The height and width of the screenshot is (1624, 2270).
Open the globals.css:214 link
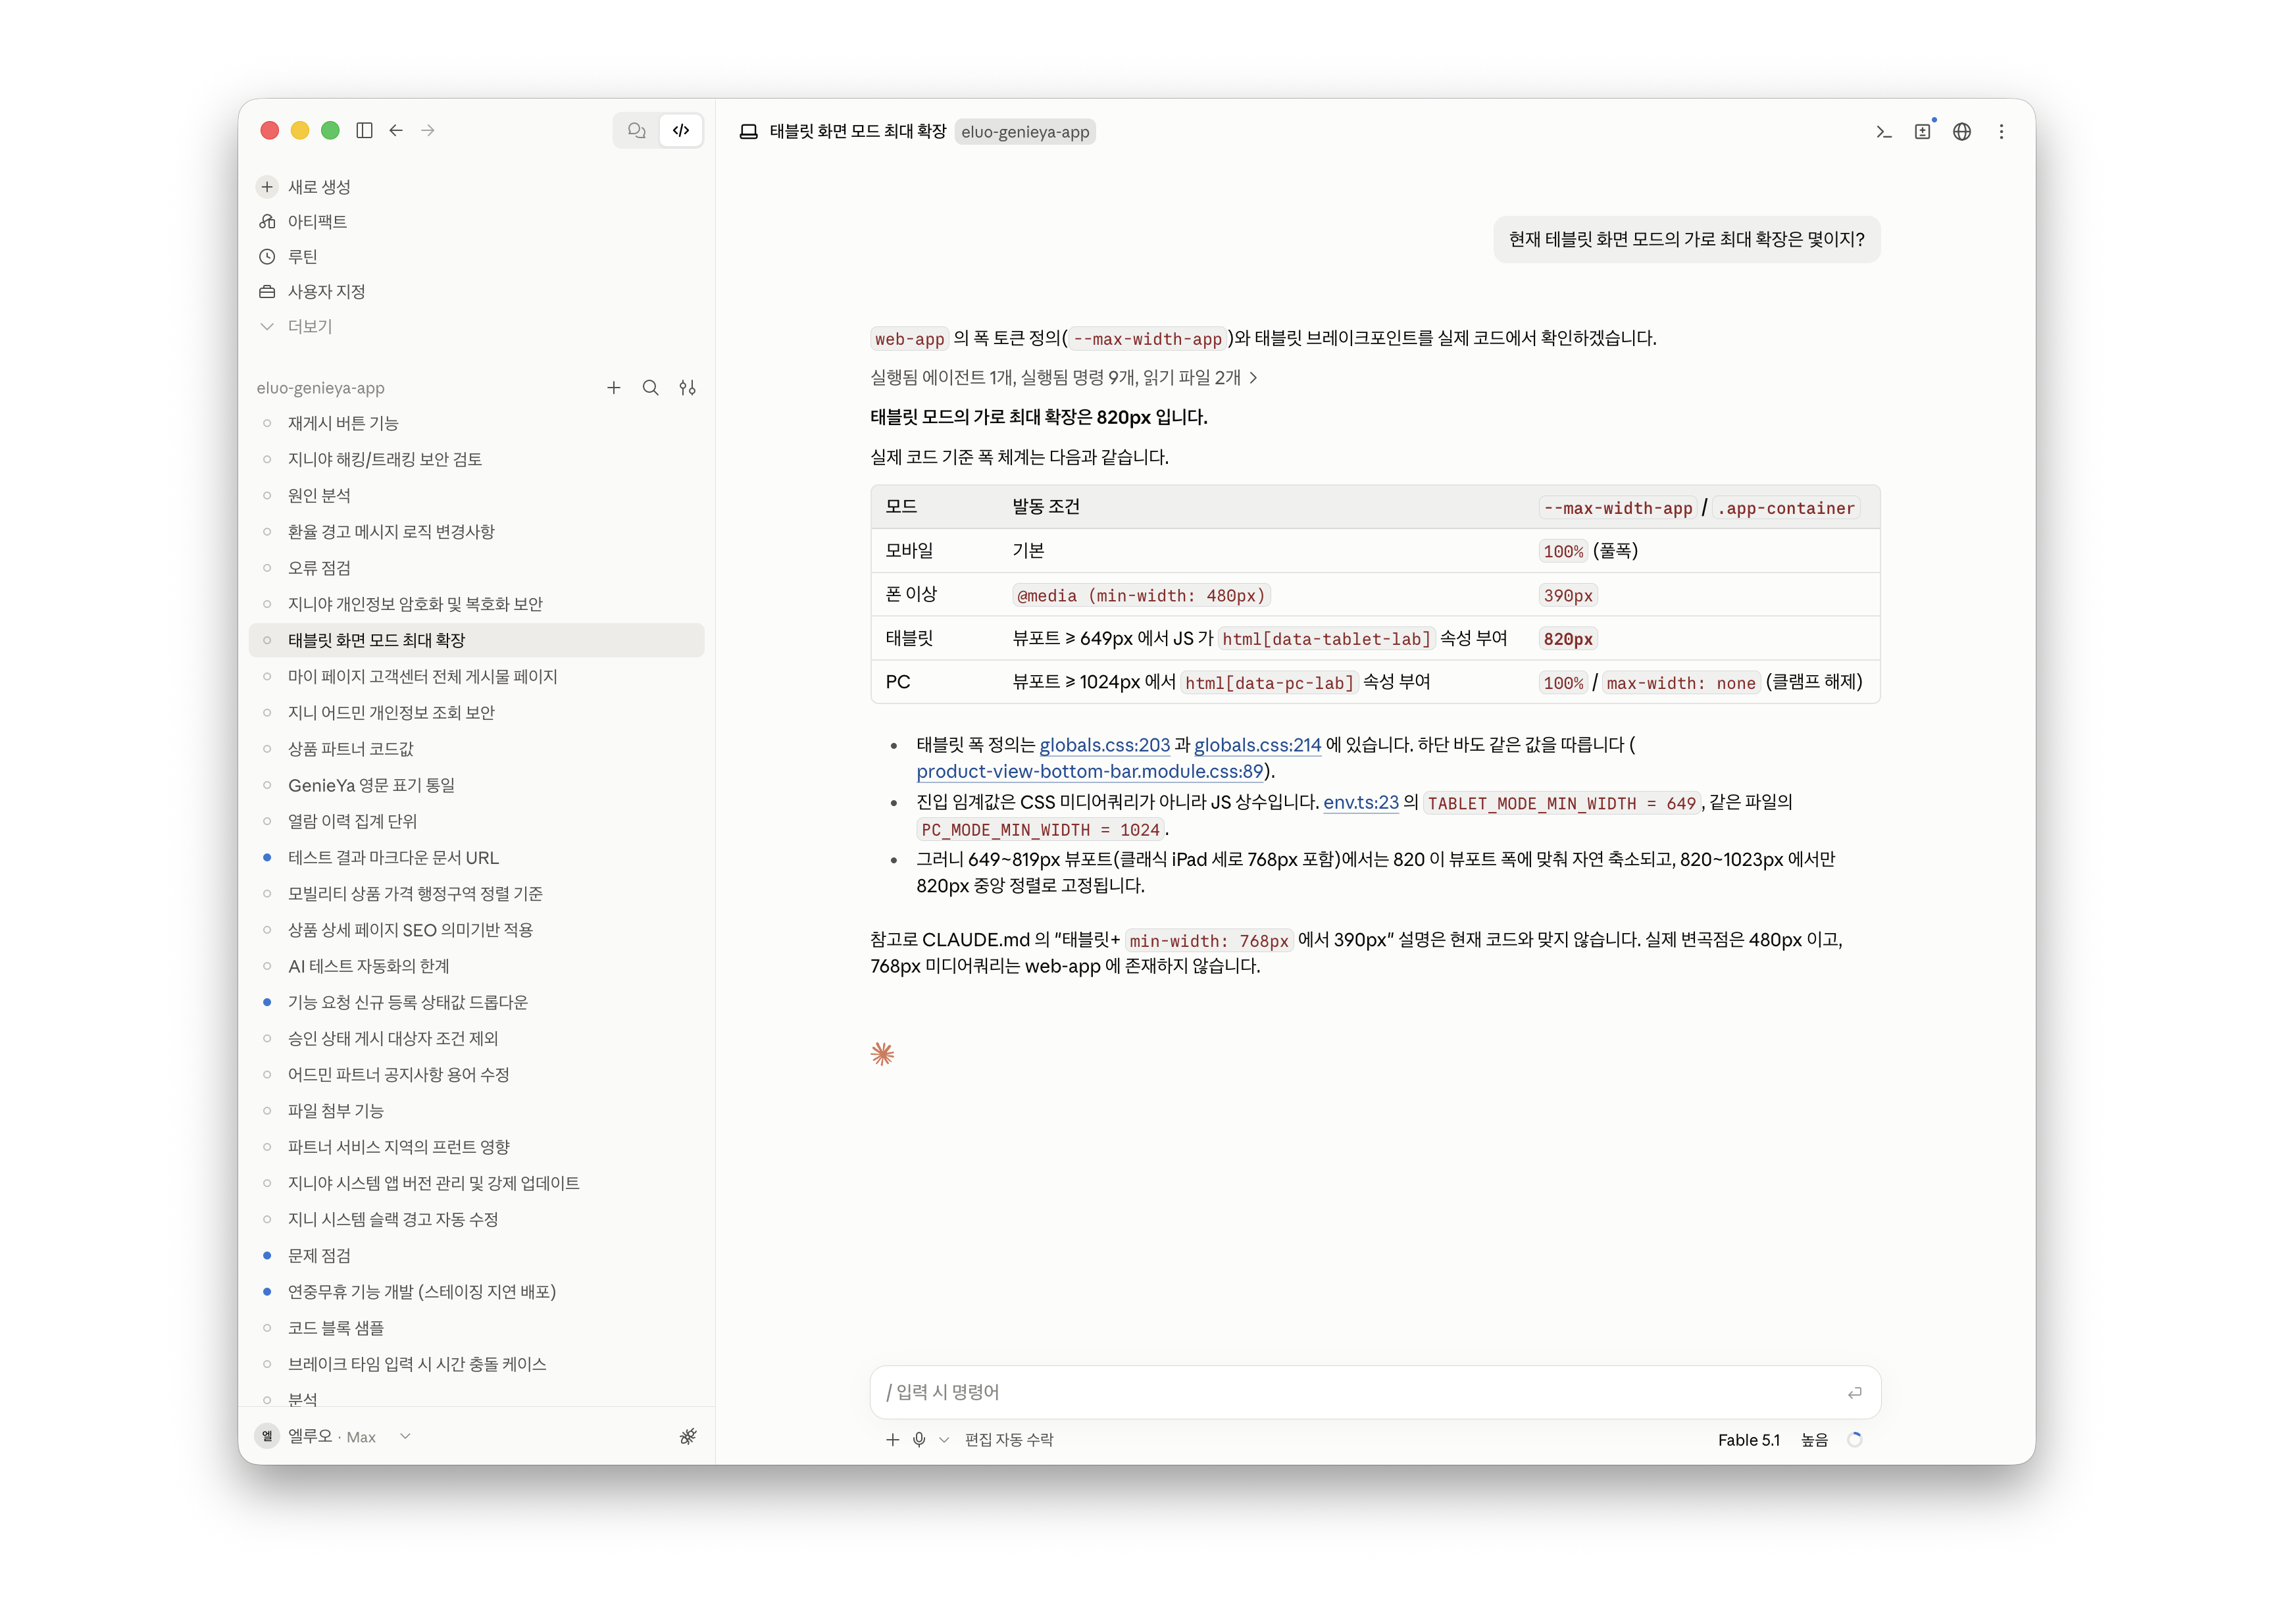[x=1257, y=745]
